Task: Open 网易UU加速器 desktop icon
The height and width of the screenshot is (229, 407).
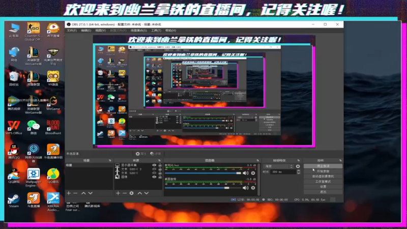Action: tap(34, 153)
